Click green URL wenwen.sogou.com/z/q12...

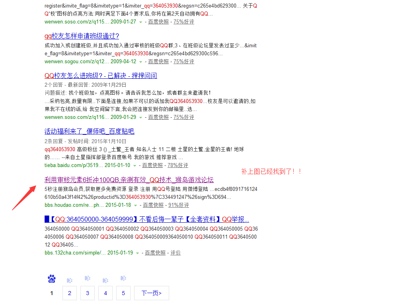click(77, 62)
